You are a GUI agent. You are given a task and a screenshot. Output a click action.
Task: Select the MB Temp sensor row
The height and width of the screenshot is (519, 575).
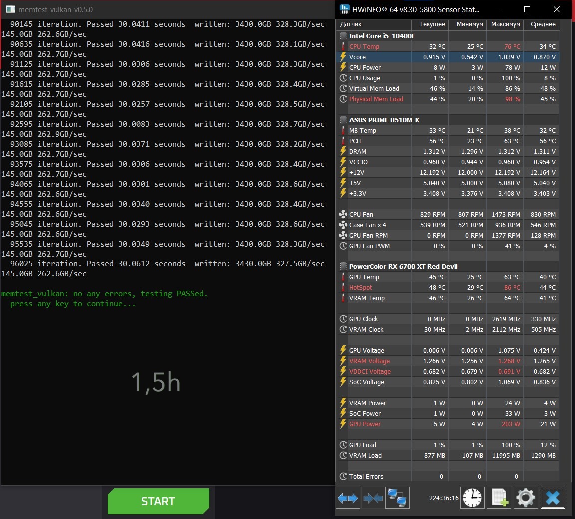click(x=447, y=130)
